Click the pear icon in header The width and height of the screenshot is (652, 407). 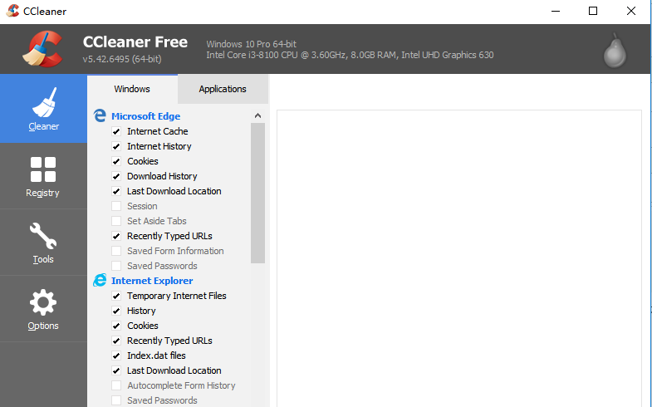coord(615,51)
